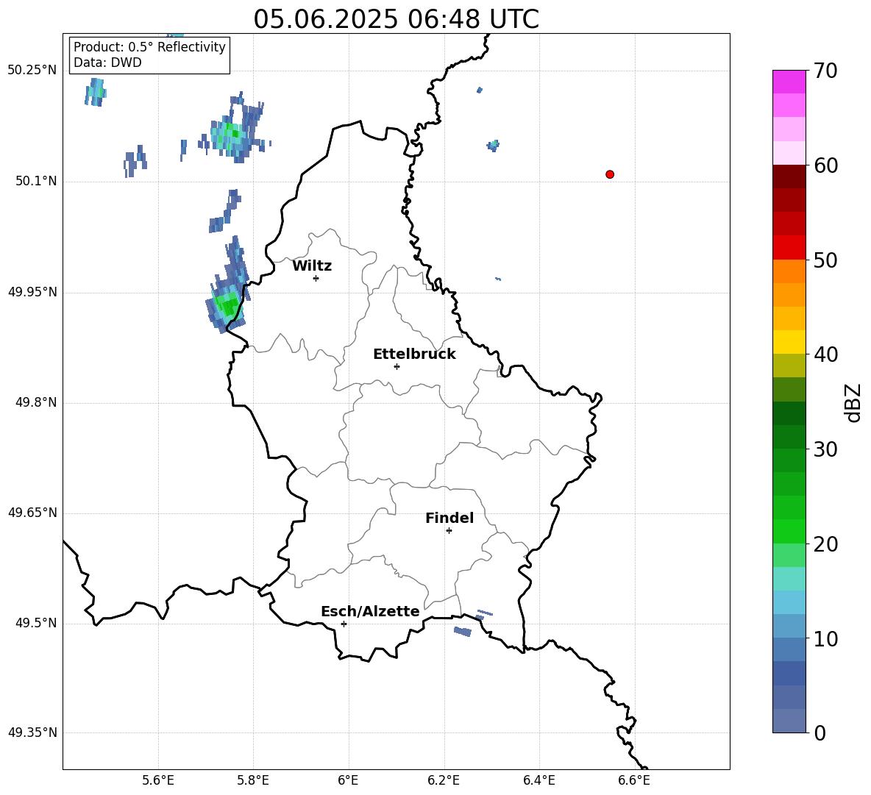Pick the dark maroon colorbar swatch below 60

click(x=789, y=177)
